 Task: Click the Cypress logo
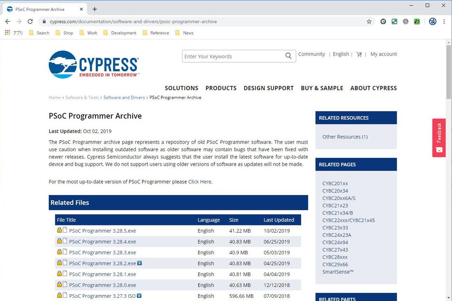click(94, 64)
